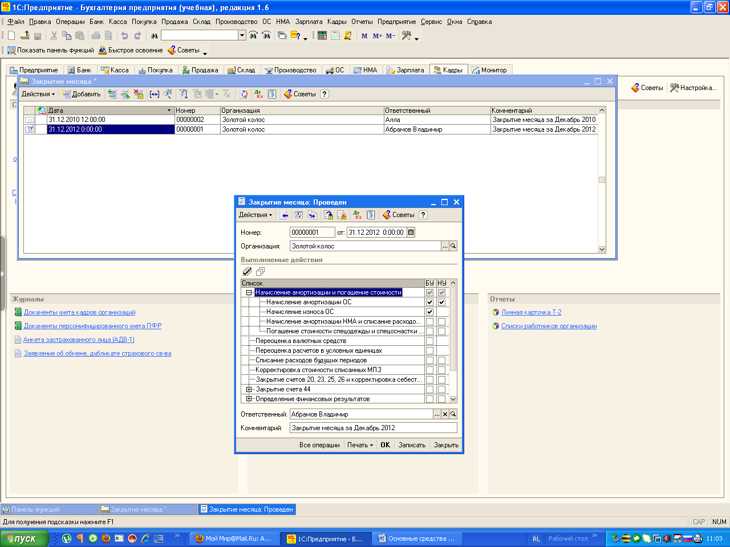Toggle БУ checkbox for Начисление амортизации ОС

pos(429,302)
